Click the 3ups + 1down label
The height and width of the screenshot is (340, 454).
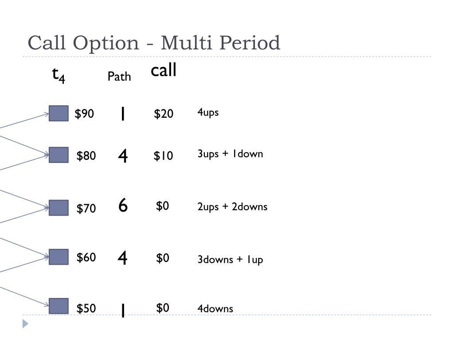tap(230, 154)
